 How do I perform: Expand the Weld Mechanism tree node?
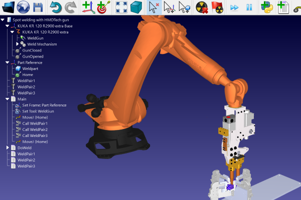pos(17,44)
